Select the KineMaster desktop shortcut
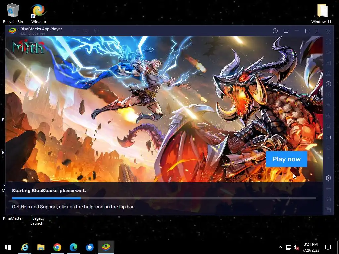 13,218
